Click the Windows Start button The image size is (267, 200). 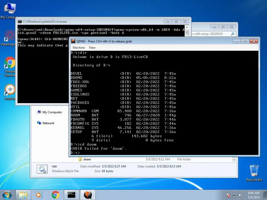7,195
